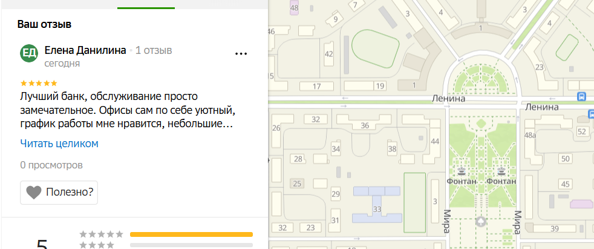This screenshot has width=594, height=249.
Task: Select the left Фонтан fountain icon
Action: tap(461, 171)
